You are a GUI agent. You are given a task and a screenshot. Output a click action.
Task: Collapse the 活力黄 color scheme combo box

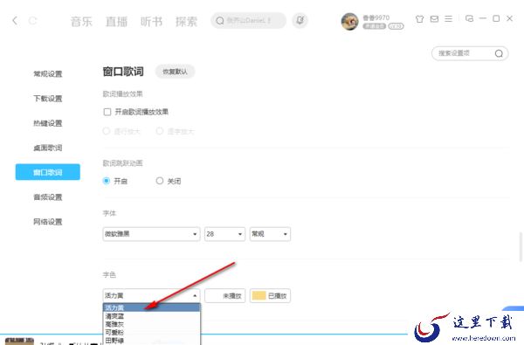point(151,295)
